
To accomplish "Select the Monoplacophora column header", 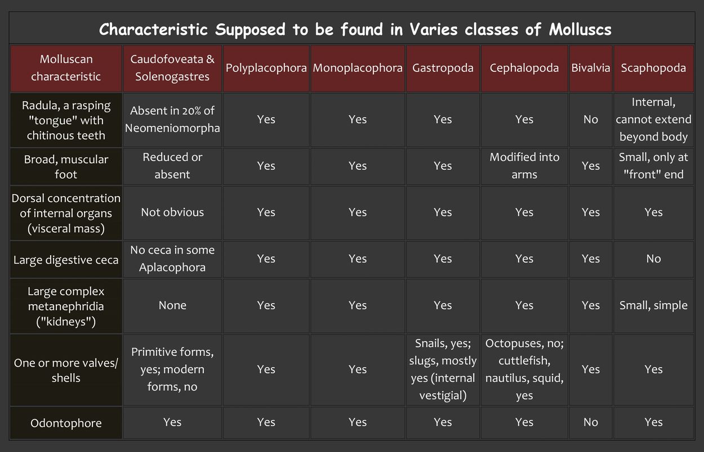I will (x=358, y=68).
